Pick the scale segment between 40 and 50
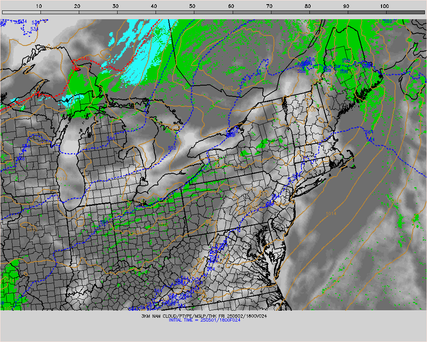The image size is (427, 342). [x=175, y=12]
